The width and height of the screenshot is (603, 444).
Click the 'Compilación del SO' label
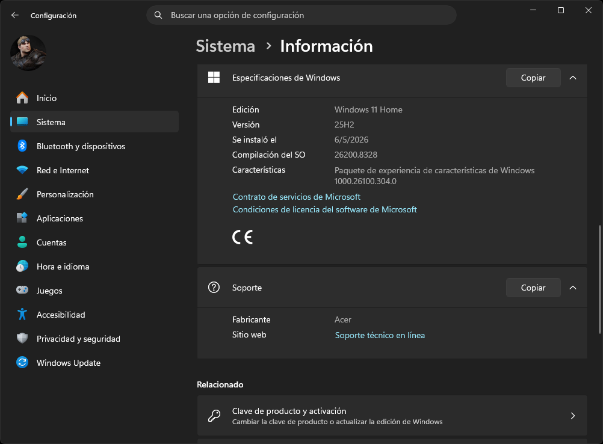coord(269,155)
